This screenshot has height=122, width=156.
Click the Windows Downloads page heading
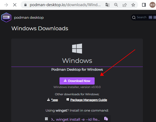[40, 28]
